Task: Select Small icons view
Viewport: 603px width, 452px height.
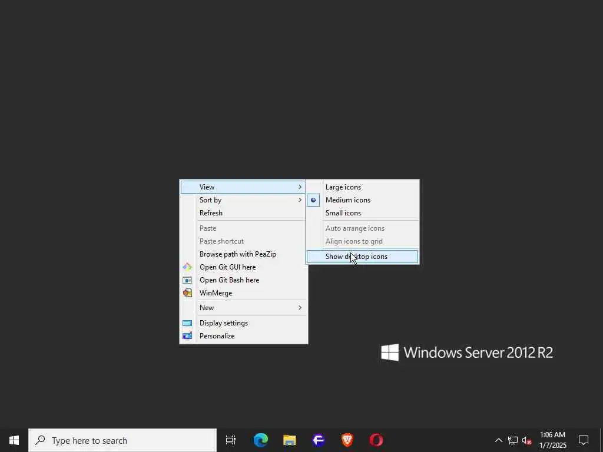Action: (363, 213)
